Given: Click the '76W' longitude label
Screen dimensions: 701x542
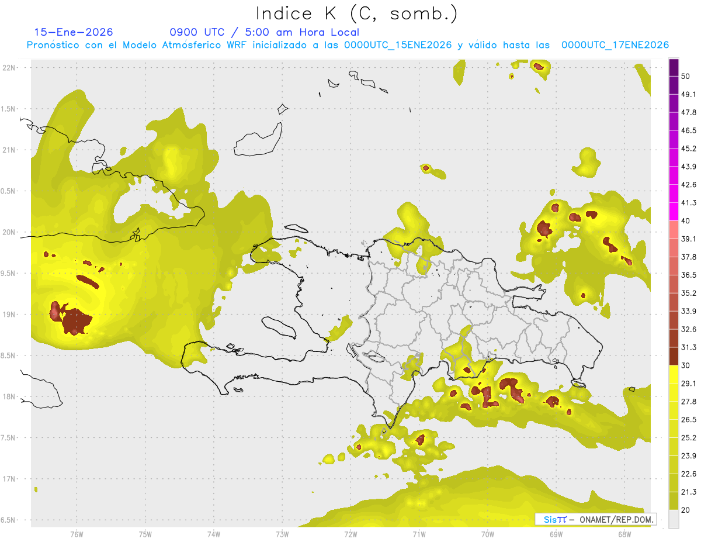Looking at the screenshot, I should click(77, 534).
